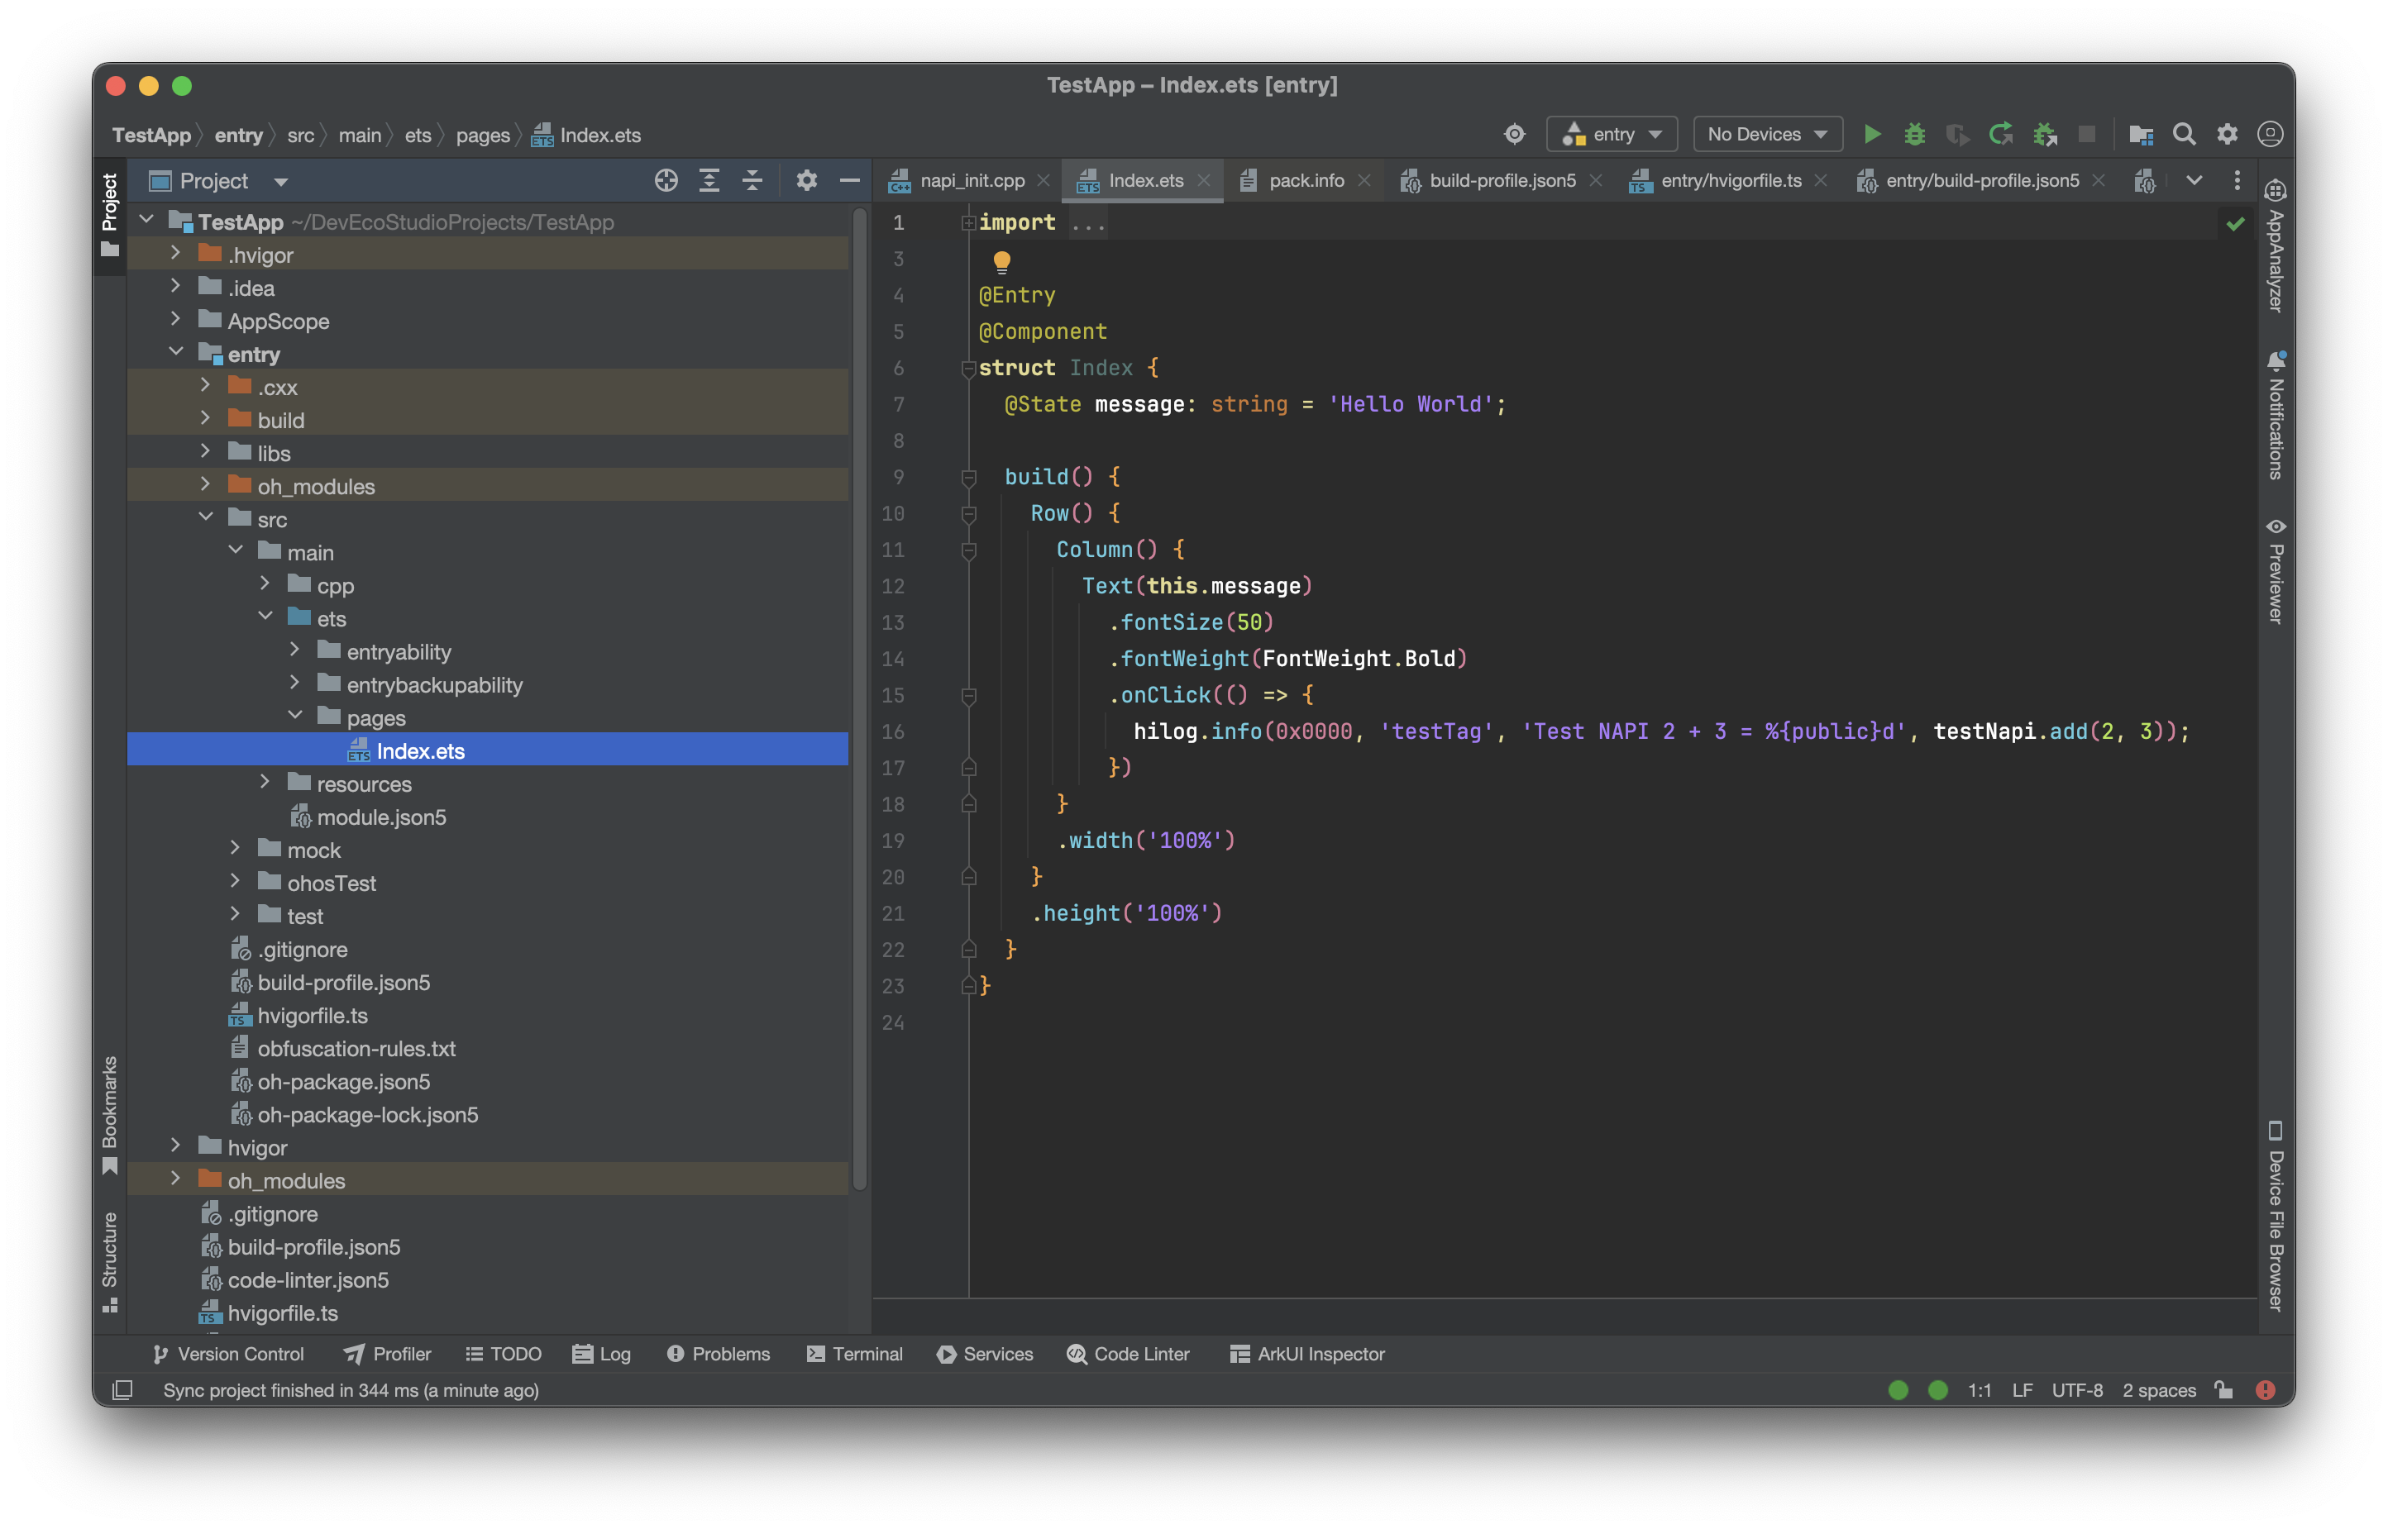The width and height of the screenshot is (2388, 1529).
Task: Open the No Devices dropdown
Action: tap(1767, 134)
